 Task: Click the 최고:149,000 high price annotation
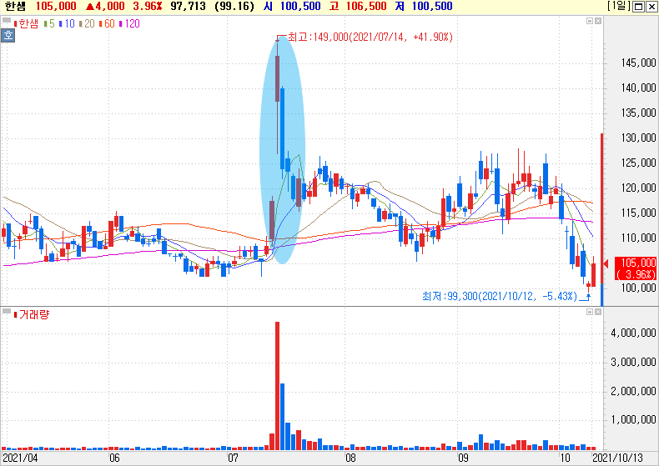click(x=370, y=37)
